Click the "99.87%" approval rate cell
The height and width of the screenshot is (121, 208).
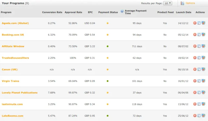click(x=73, y=93)
